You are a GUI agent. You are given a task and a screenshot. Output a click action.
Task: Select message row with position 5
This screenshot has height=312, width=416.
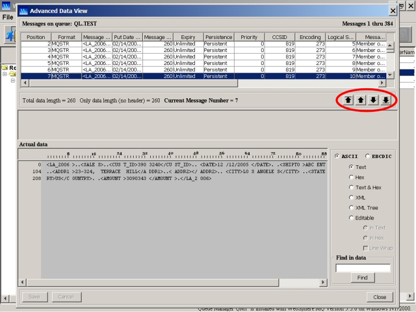click(203, 63)
